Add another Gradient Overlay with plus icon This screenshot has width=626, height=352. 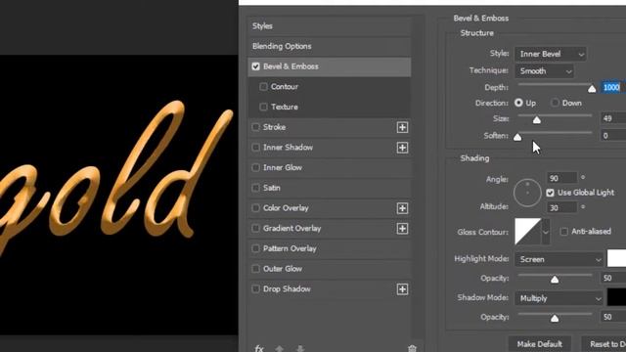(402, 229)
